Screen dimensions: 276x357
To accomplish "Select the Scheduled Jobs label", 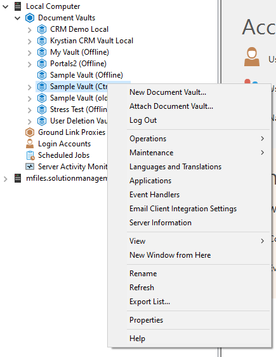I will [64, 155].
